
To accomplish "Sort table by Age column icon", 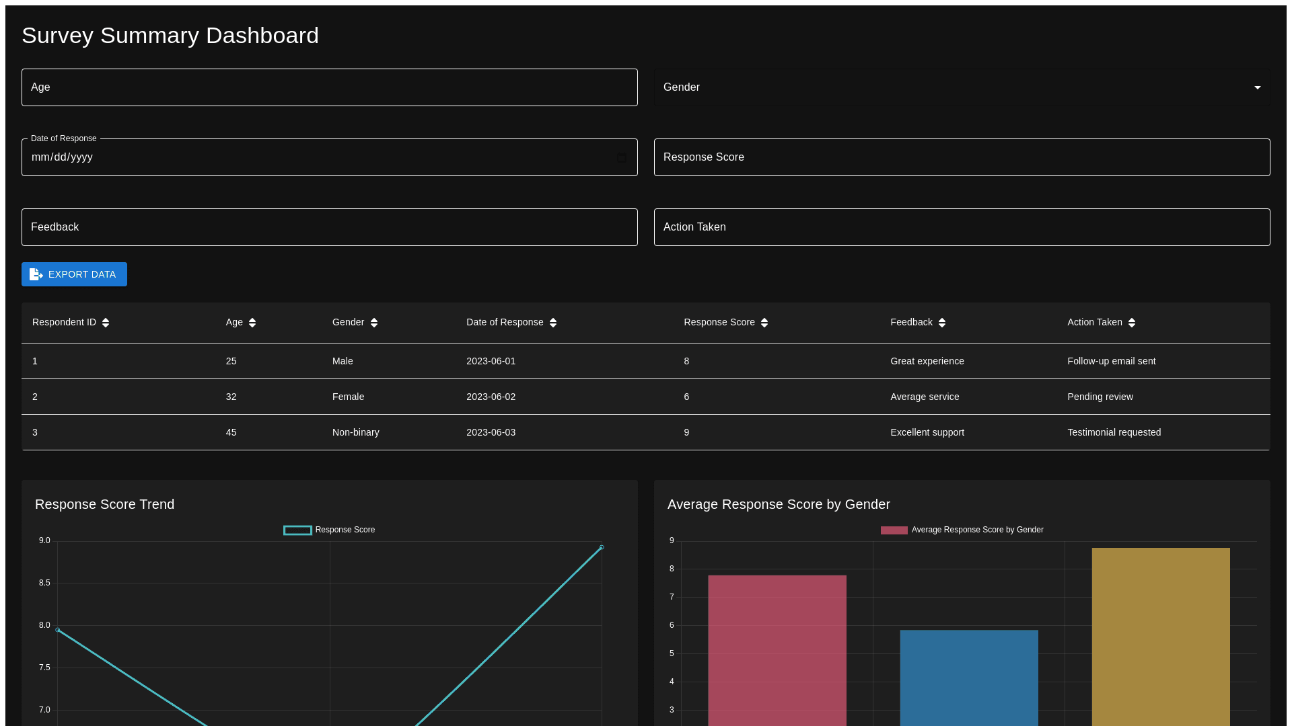I will 252,323.
